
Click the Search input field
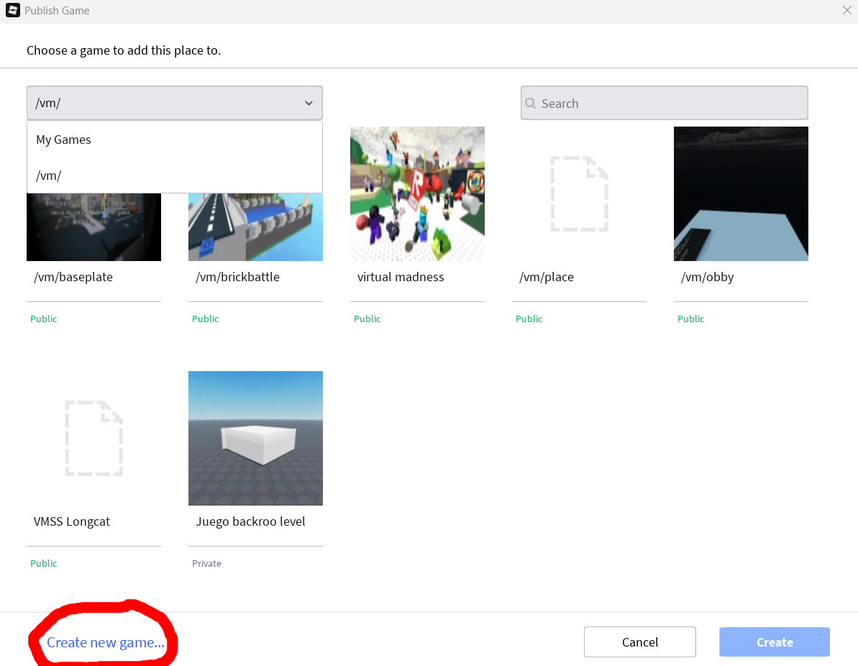[665, 103]
